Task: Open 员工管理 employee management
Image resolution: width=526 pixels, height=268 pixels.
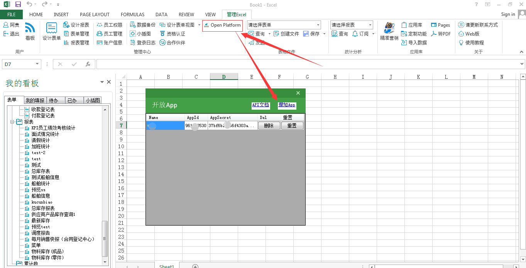Action: point(110,34)
